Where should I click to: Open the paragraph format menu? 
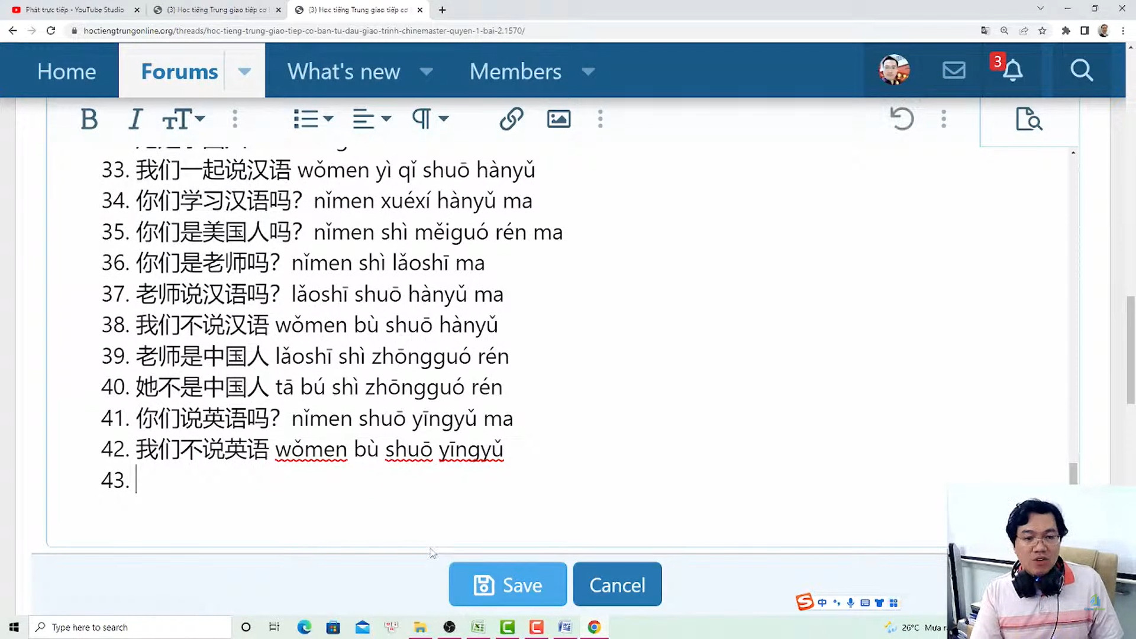[x=430, y=120]
